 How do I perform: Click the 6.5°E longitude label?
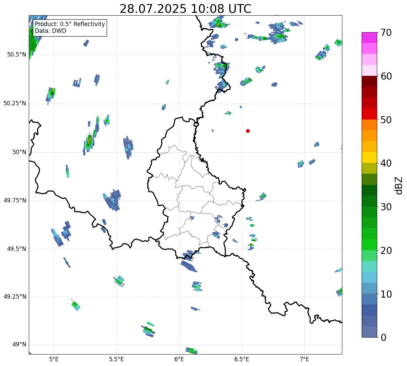click(242, 359)
